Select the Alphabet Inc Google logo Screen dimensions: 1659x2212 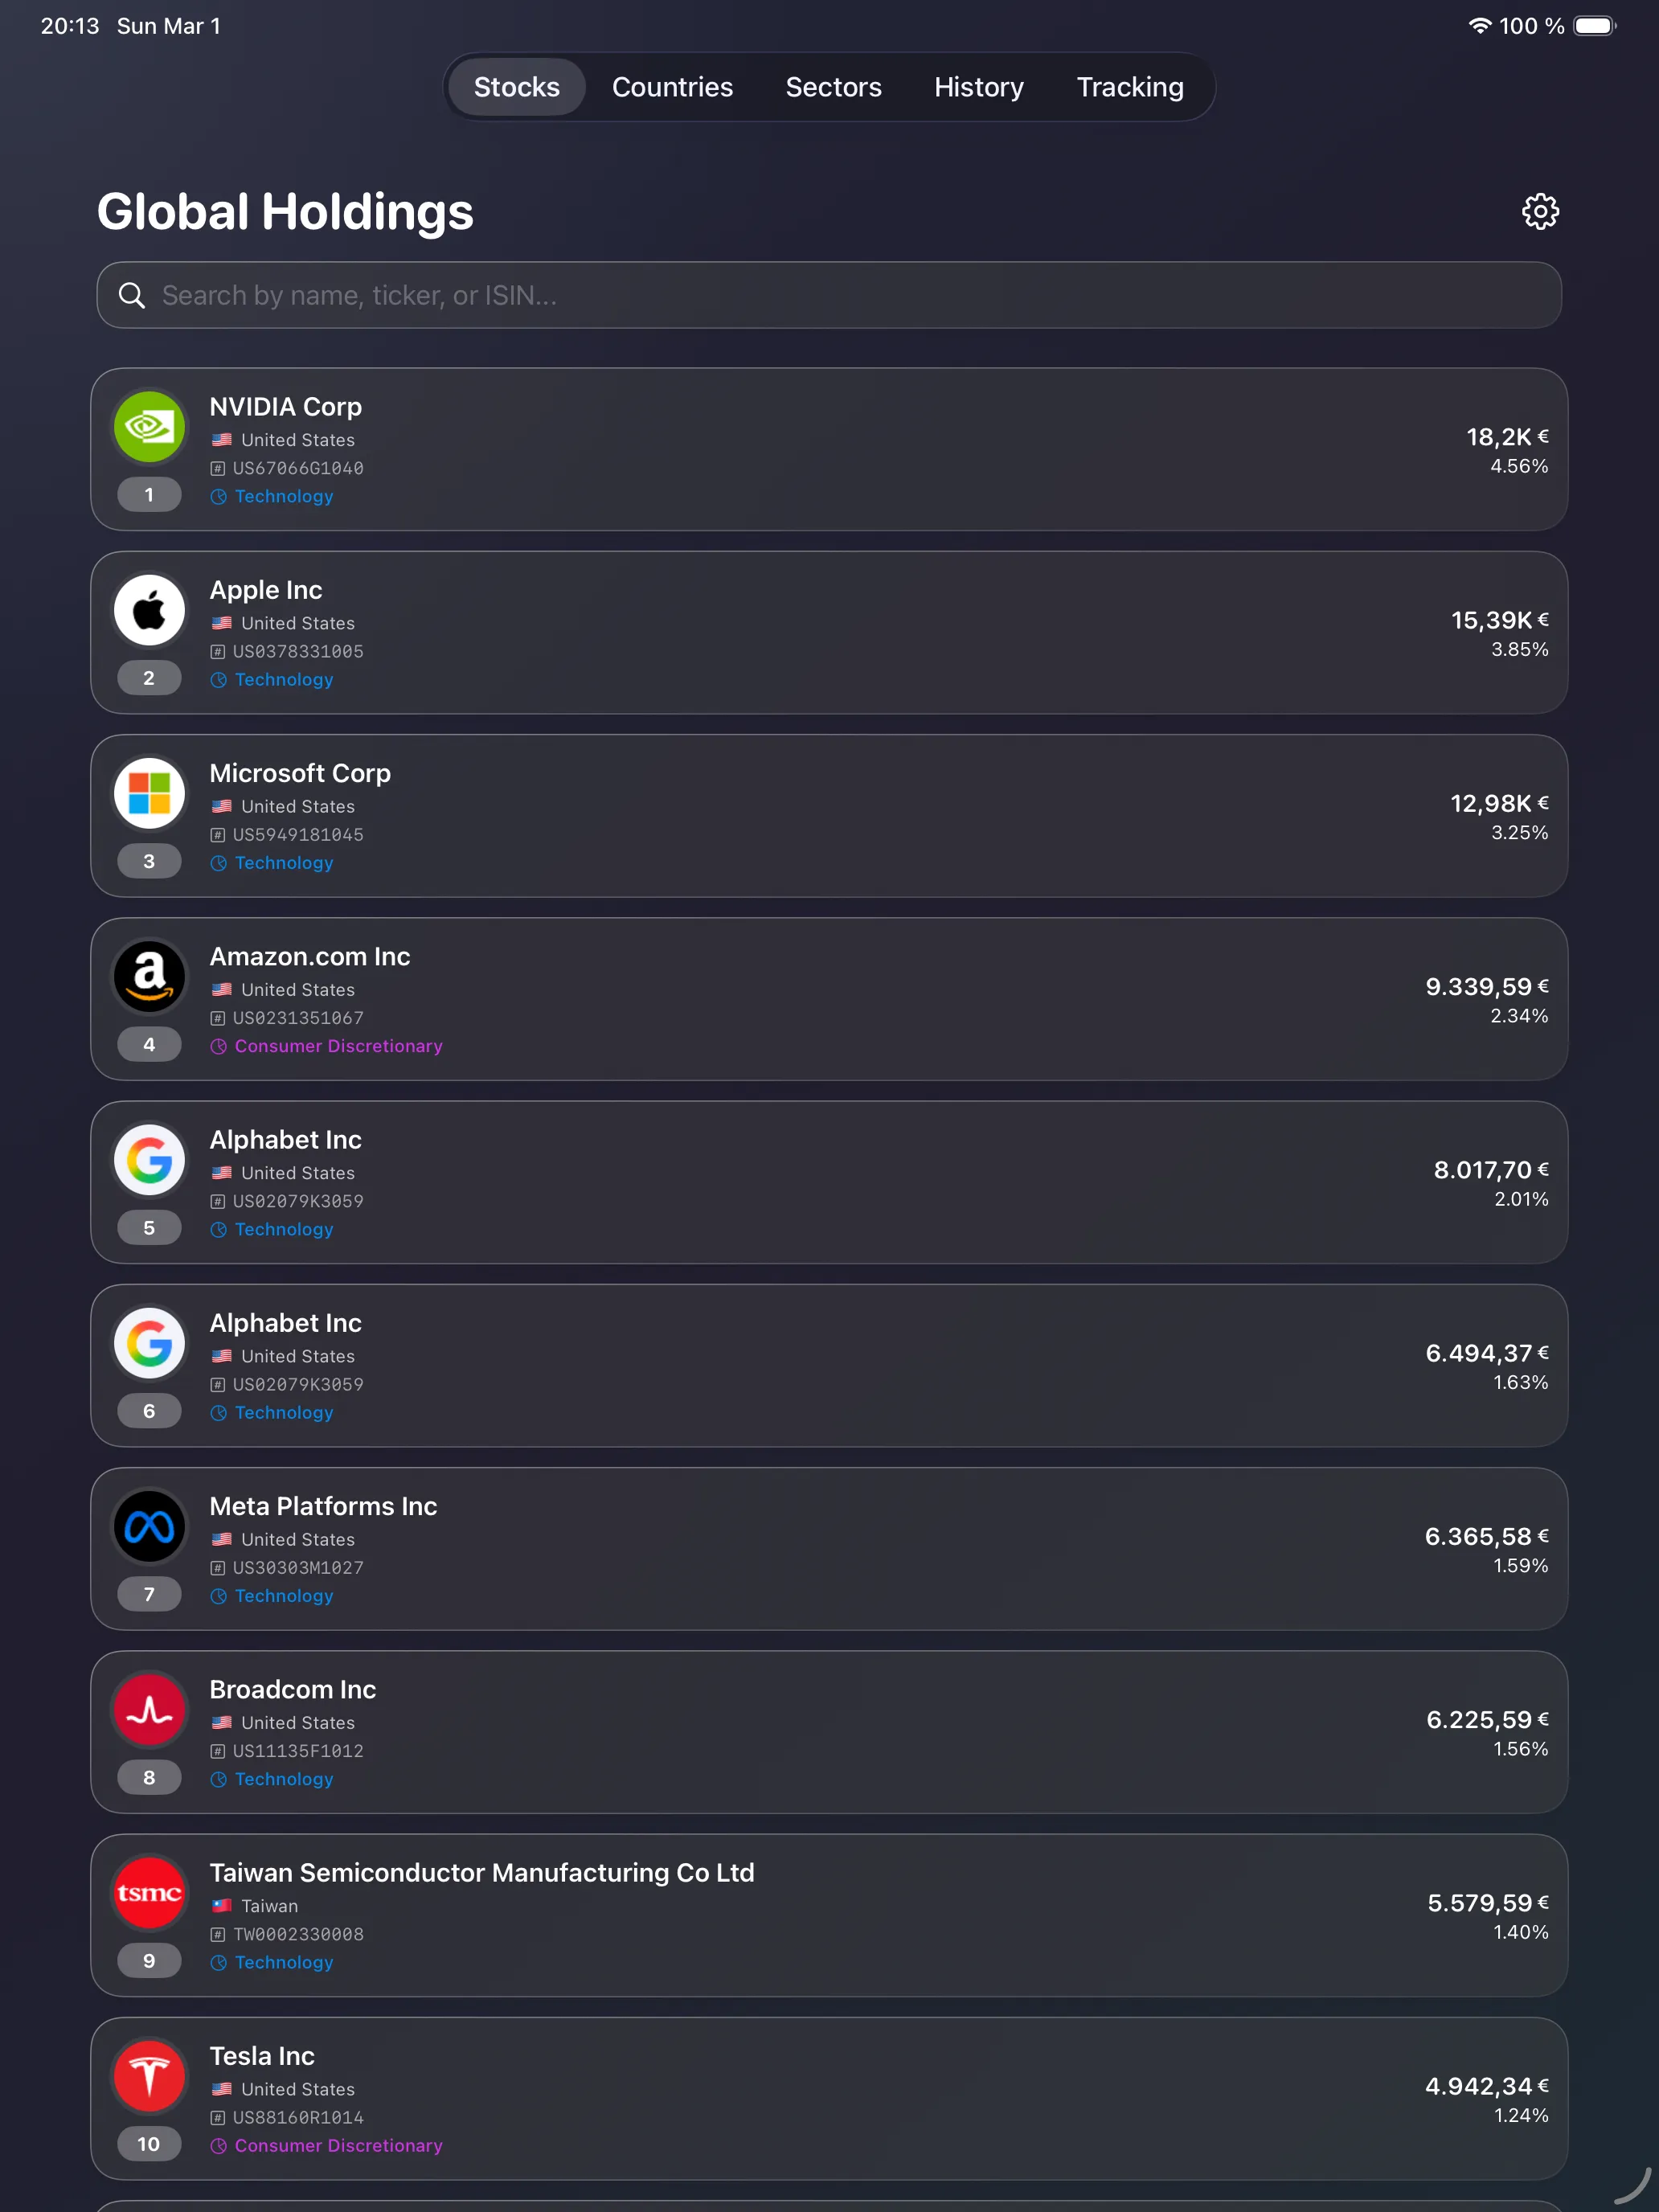coord(148,1160)
